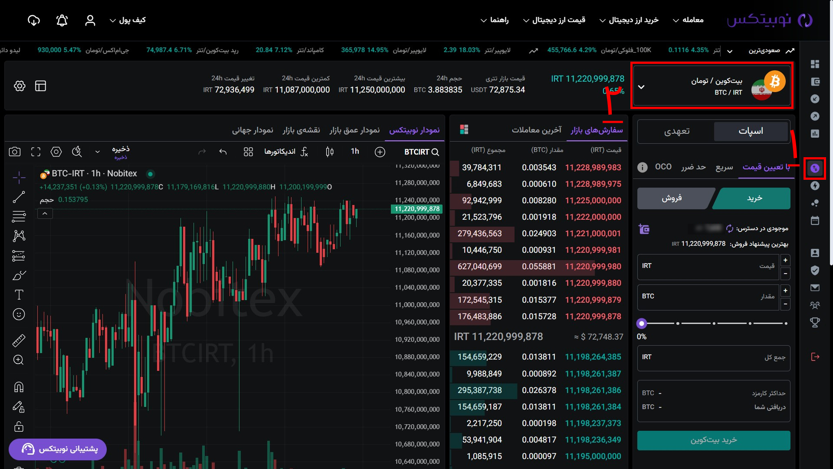The height and width of the screenshot is (469, 833).
Task: Switch to نمودار عمق بازار tab
Action: tap(354, 130)
